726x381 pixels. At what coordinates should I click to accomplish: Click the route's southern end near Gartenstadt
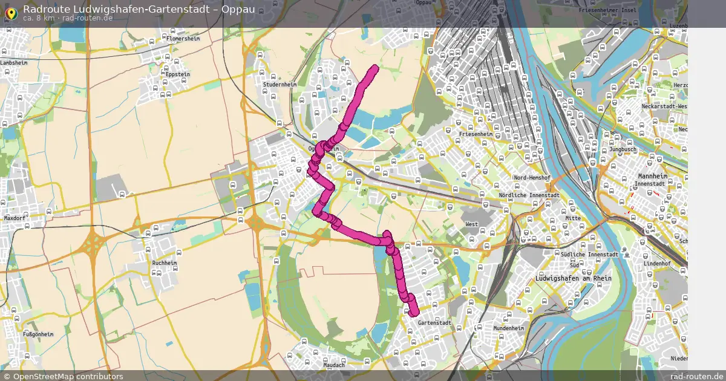pos(414,312)
